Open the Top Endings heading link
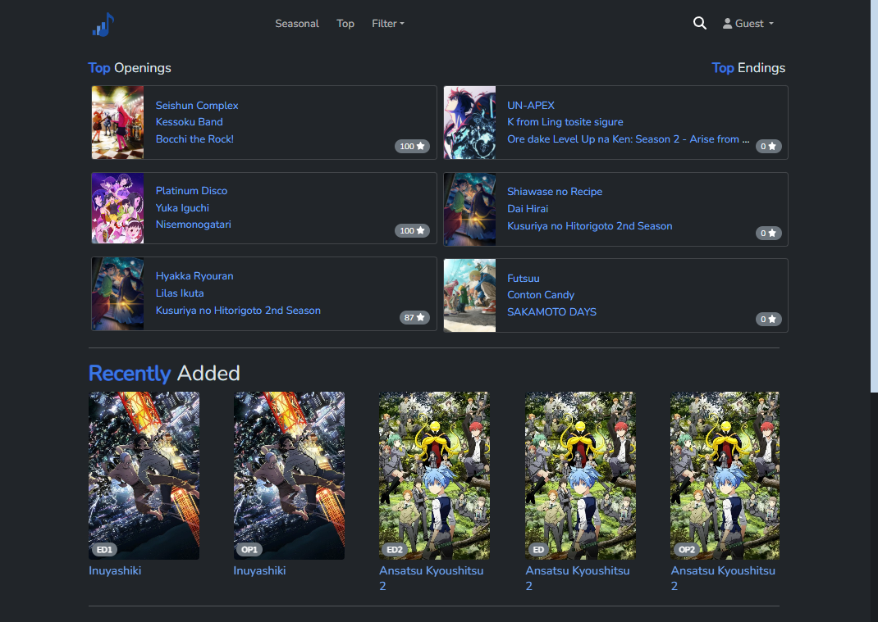 pyautogui.click(x=748, y=68)
